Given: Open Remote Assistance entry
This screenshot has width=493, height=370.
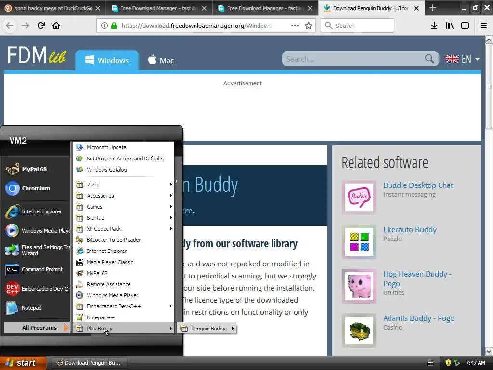Looking at the screenshot, I should pos(124,284).
